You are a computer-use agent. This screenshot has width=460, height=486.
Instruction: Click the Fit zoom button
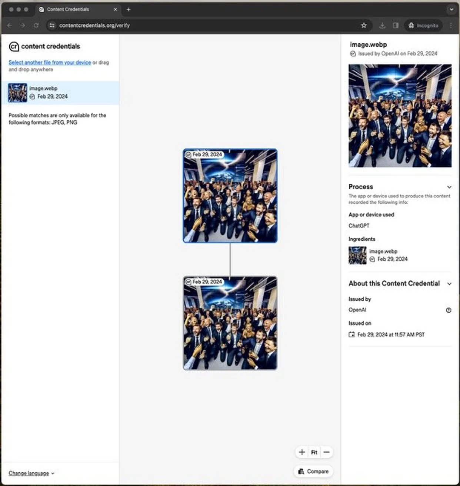tap(314, 452)
